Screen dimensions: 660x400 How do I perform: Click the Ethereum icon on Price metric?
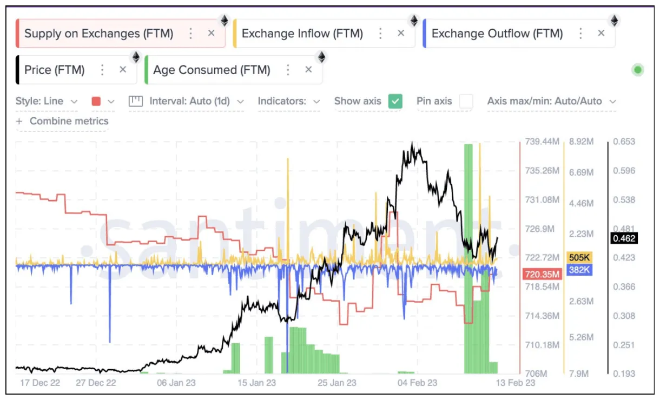135,56
